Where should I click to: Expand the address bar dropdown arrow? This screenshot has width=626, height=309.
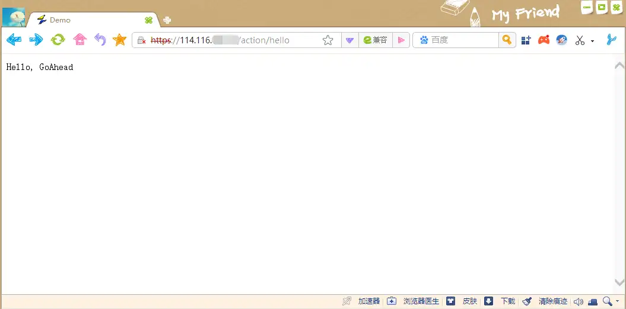(350, 40)
